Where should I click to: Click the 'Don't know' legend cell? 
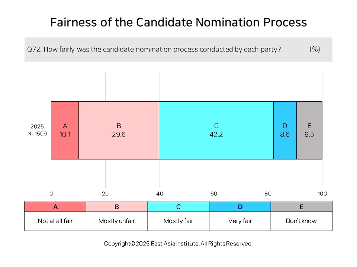coord(302,221)
